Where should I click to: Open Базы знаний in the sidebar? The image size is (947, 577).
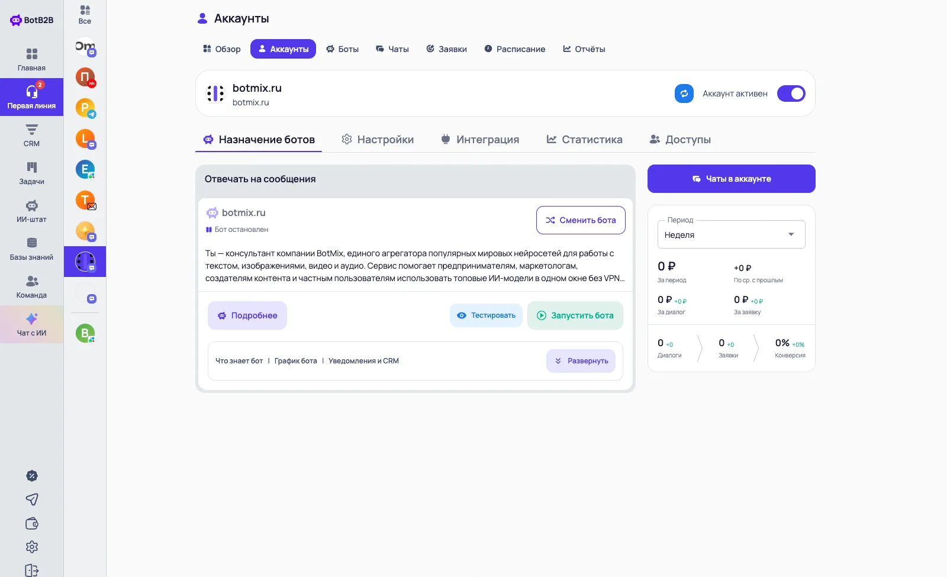tap(31, 249)
